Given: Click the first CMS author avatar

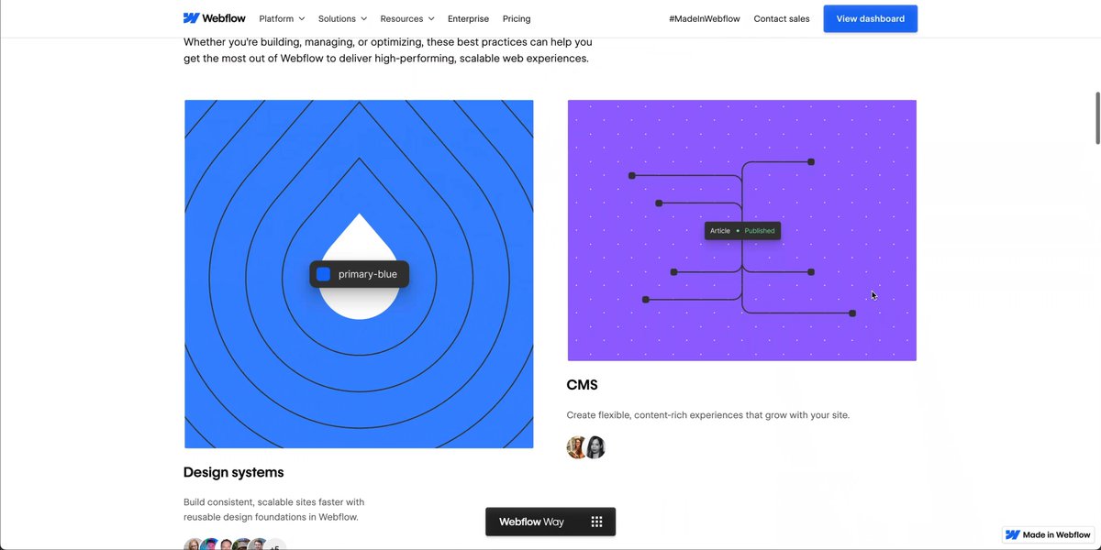Looking at the screenshot, I should pos(577,447).
